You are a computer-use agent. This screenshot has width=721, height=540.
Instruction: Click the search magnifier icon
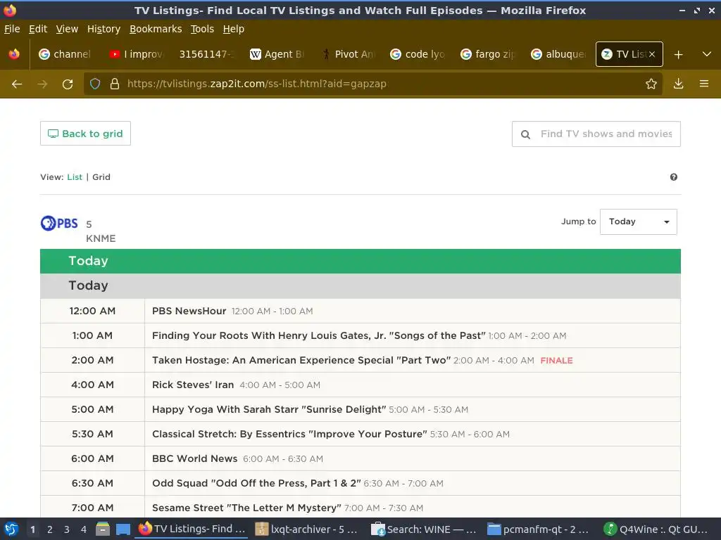[525, 134]
